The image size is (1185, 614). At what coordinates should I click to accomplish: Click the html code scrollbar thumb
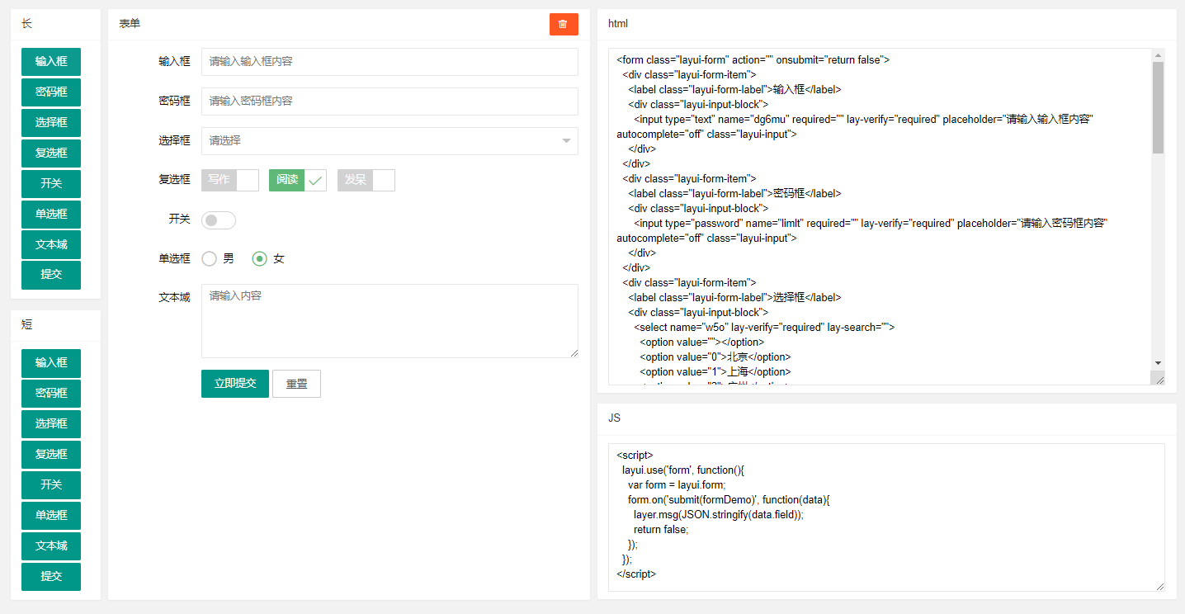point(1158,107)
